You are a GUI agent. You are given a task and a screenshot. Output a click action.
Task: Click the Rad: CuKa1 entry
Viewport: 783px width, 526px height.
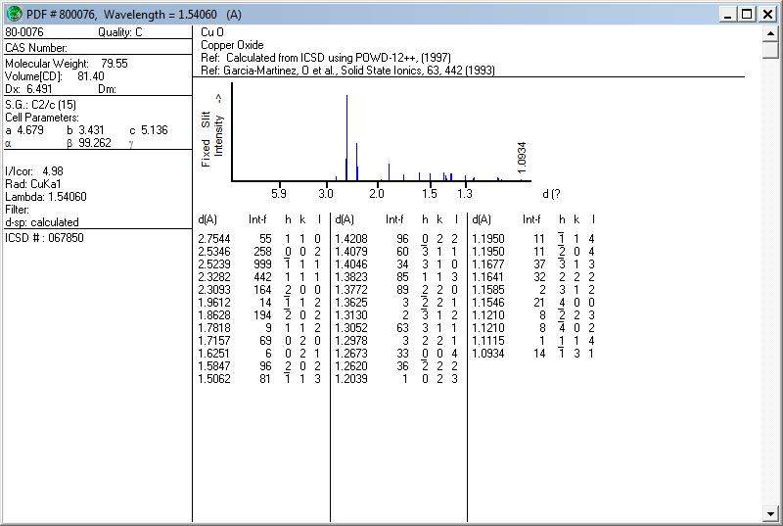tap(33, 184)
